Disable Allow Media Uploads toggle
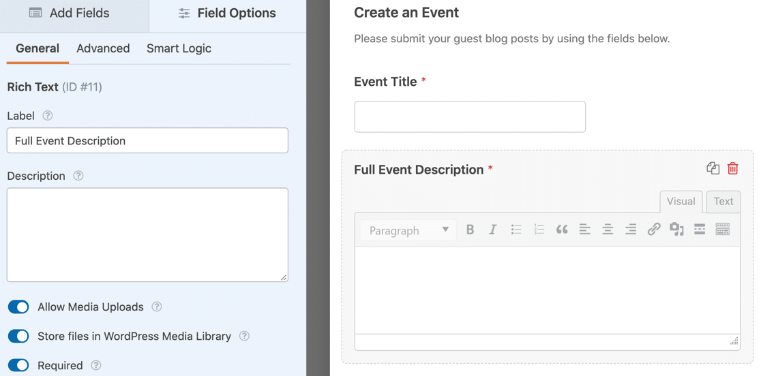This screenshot has width=761, height=376. [x=18, y=307]
